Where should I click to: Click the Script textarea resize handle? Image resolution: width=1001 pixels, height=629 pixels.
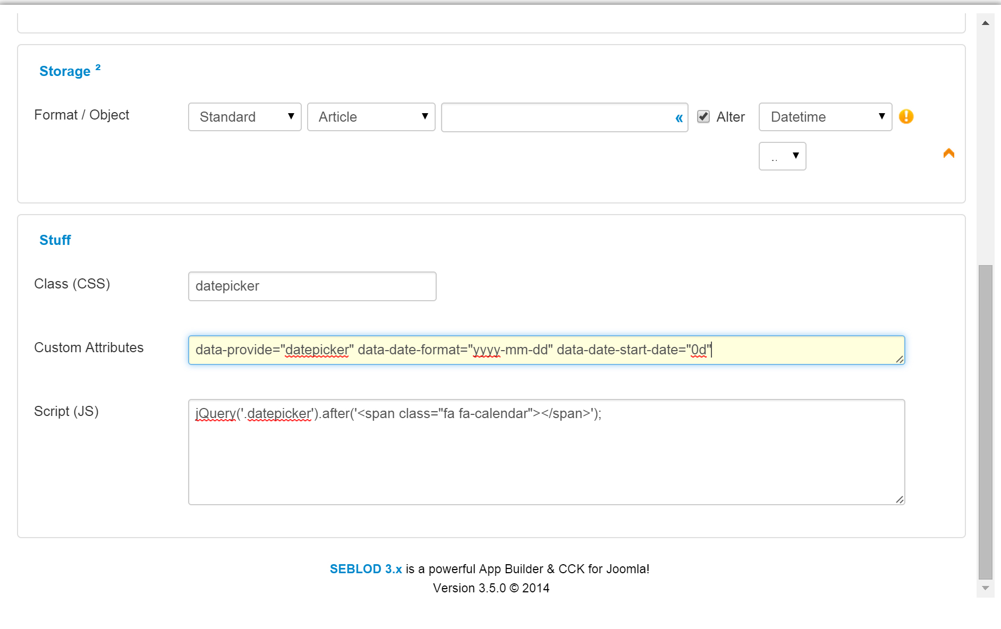[x=900, y=498]
